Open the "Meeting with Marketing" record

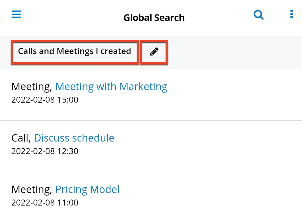click(111, 86)
